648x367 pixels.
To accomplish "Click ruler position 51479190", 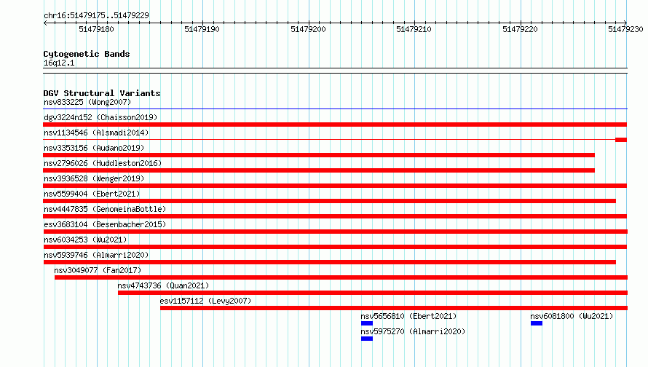I will pos(202,29).
